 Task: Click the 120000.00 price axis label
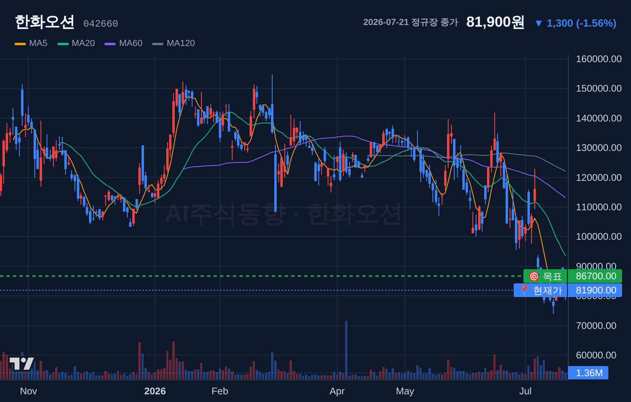click(x=599, y=178)
